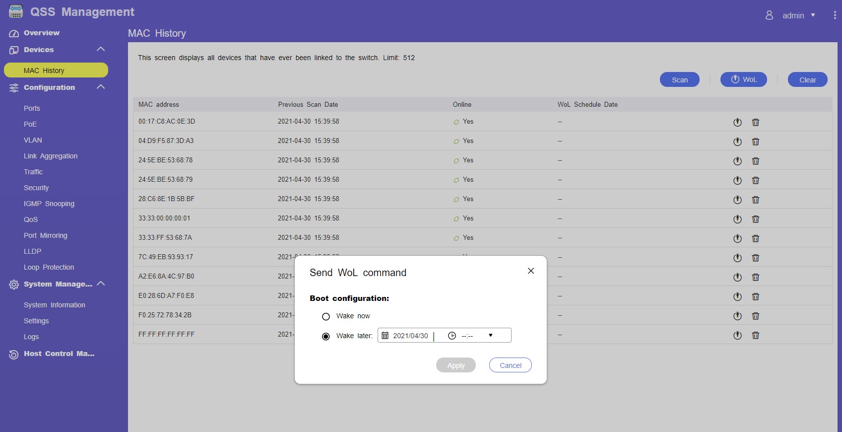Viewport: 842px width, 432px height.
Task: Click WoL power icon for 00:17:C8:AC:0E:3D
Action: coord(737,122)
